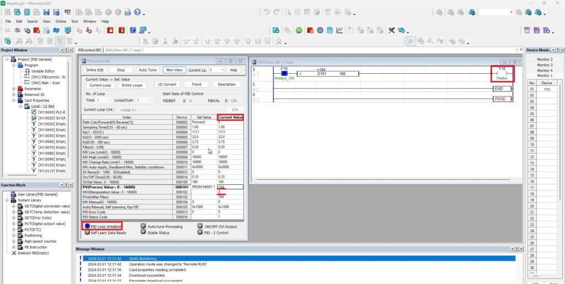Open the Online menu
This screenshot has height=284, width=565.
(61, 21)
